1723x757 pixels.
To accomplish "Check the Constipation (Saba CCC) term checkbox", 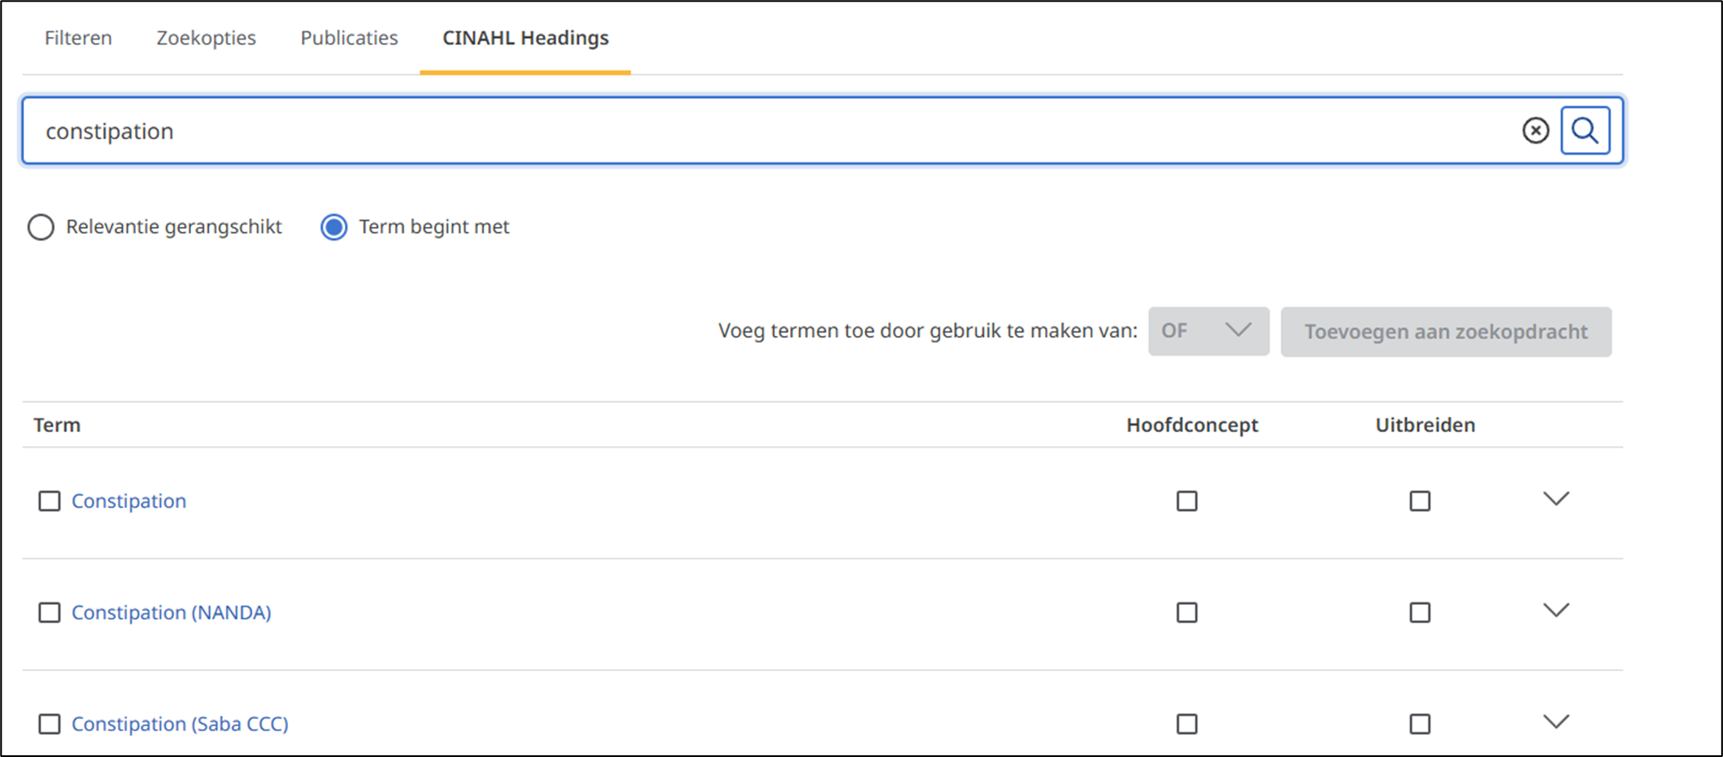I will [x=50, y=724].
